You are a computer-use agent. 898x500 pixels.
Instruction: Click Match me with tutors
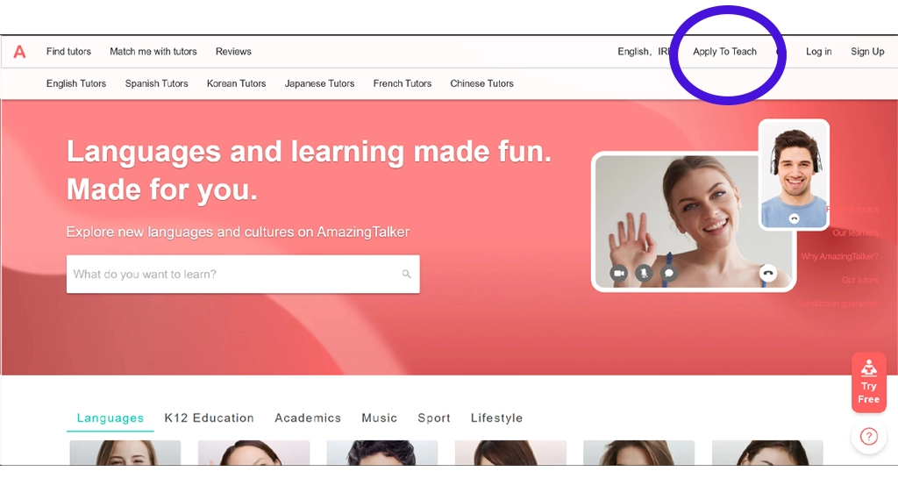(x=153, y=52)
